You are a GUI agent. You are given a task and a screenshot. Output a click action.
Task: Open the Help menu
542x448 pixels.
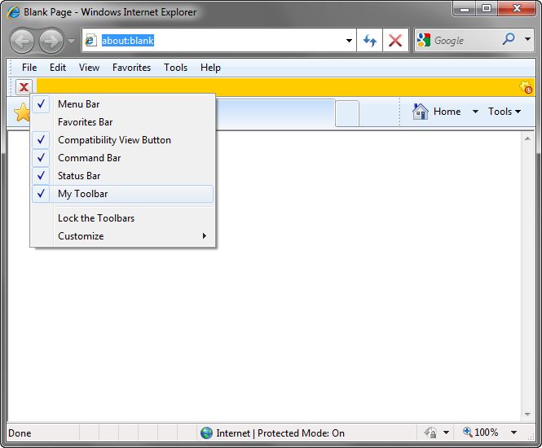coord(210,68)
